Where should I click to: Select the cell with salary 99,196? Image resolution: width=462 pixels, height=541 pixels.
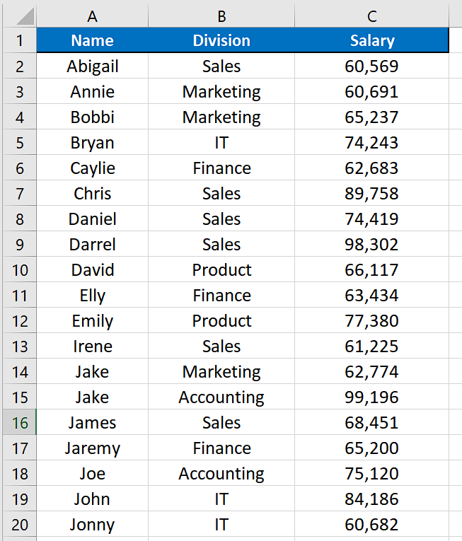coord(372,397)
